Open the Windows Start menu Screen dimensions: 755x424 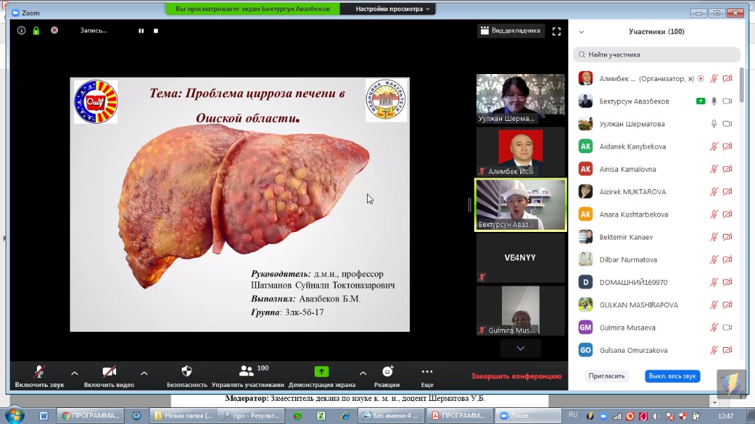(x=15, y=415)
